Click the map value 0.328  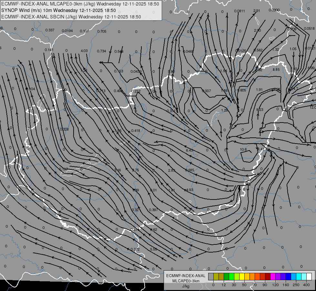point(64,129)
